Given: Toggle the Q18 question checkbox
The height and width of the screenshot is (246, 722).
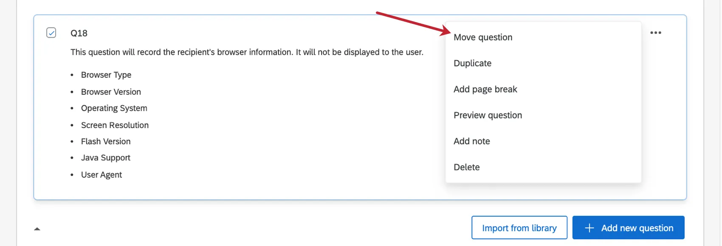Looking at the screenshot, I should pyautogui.click(x=51, y=33).
